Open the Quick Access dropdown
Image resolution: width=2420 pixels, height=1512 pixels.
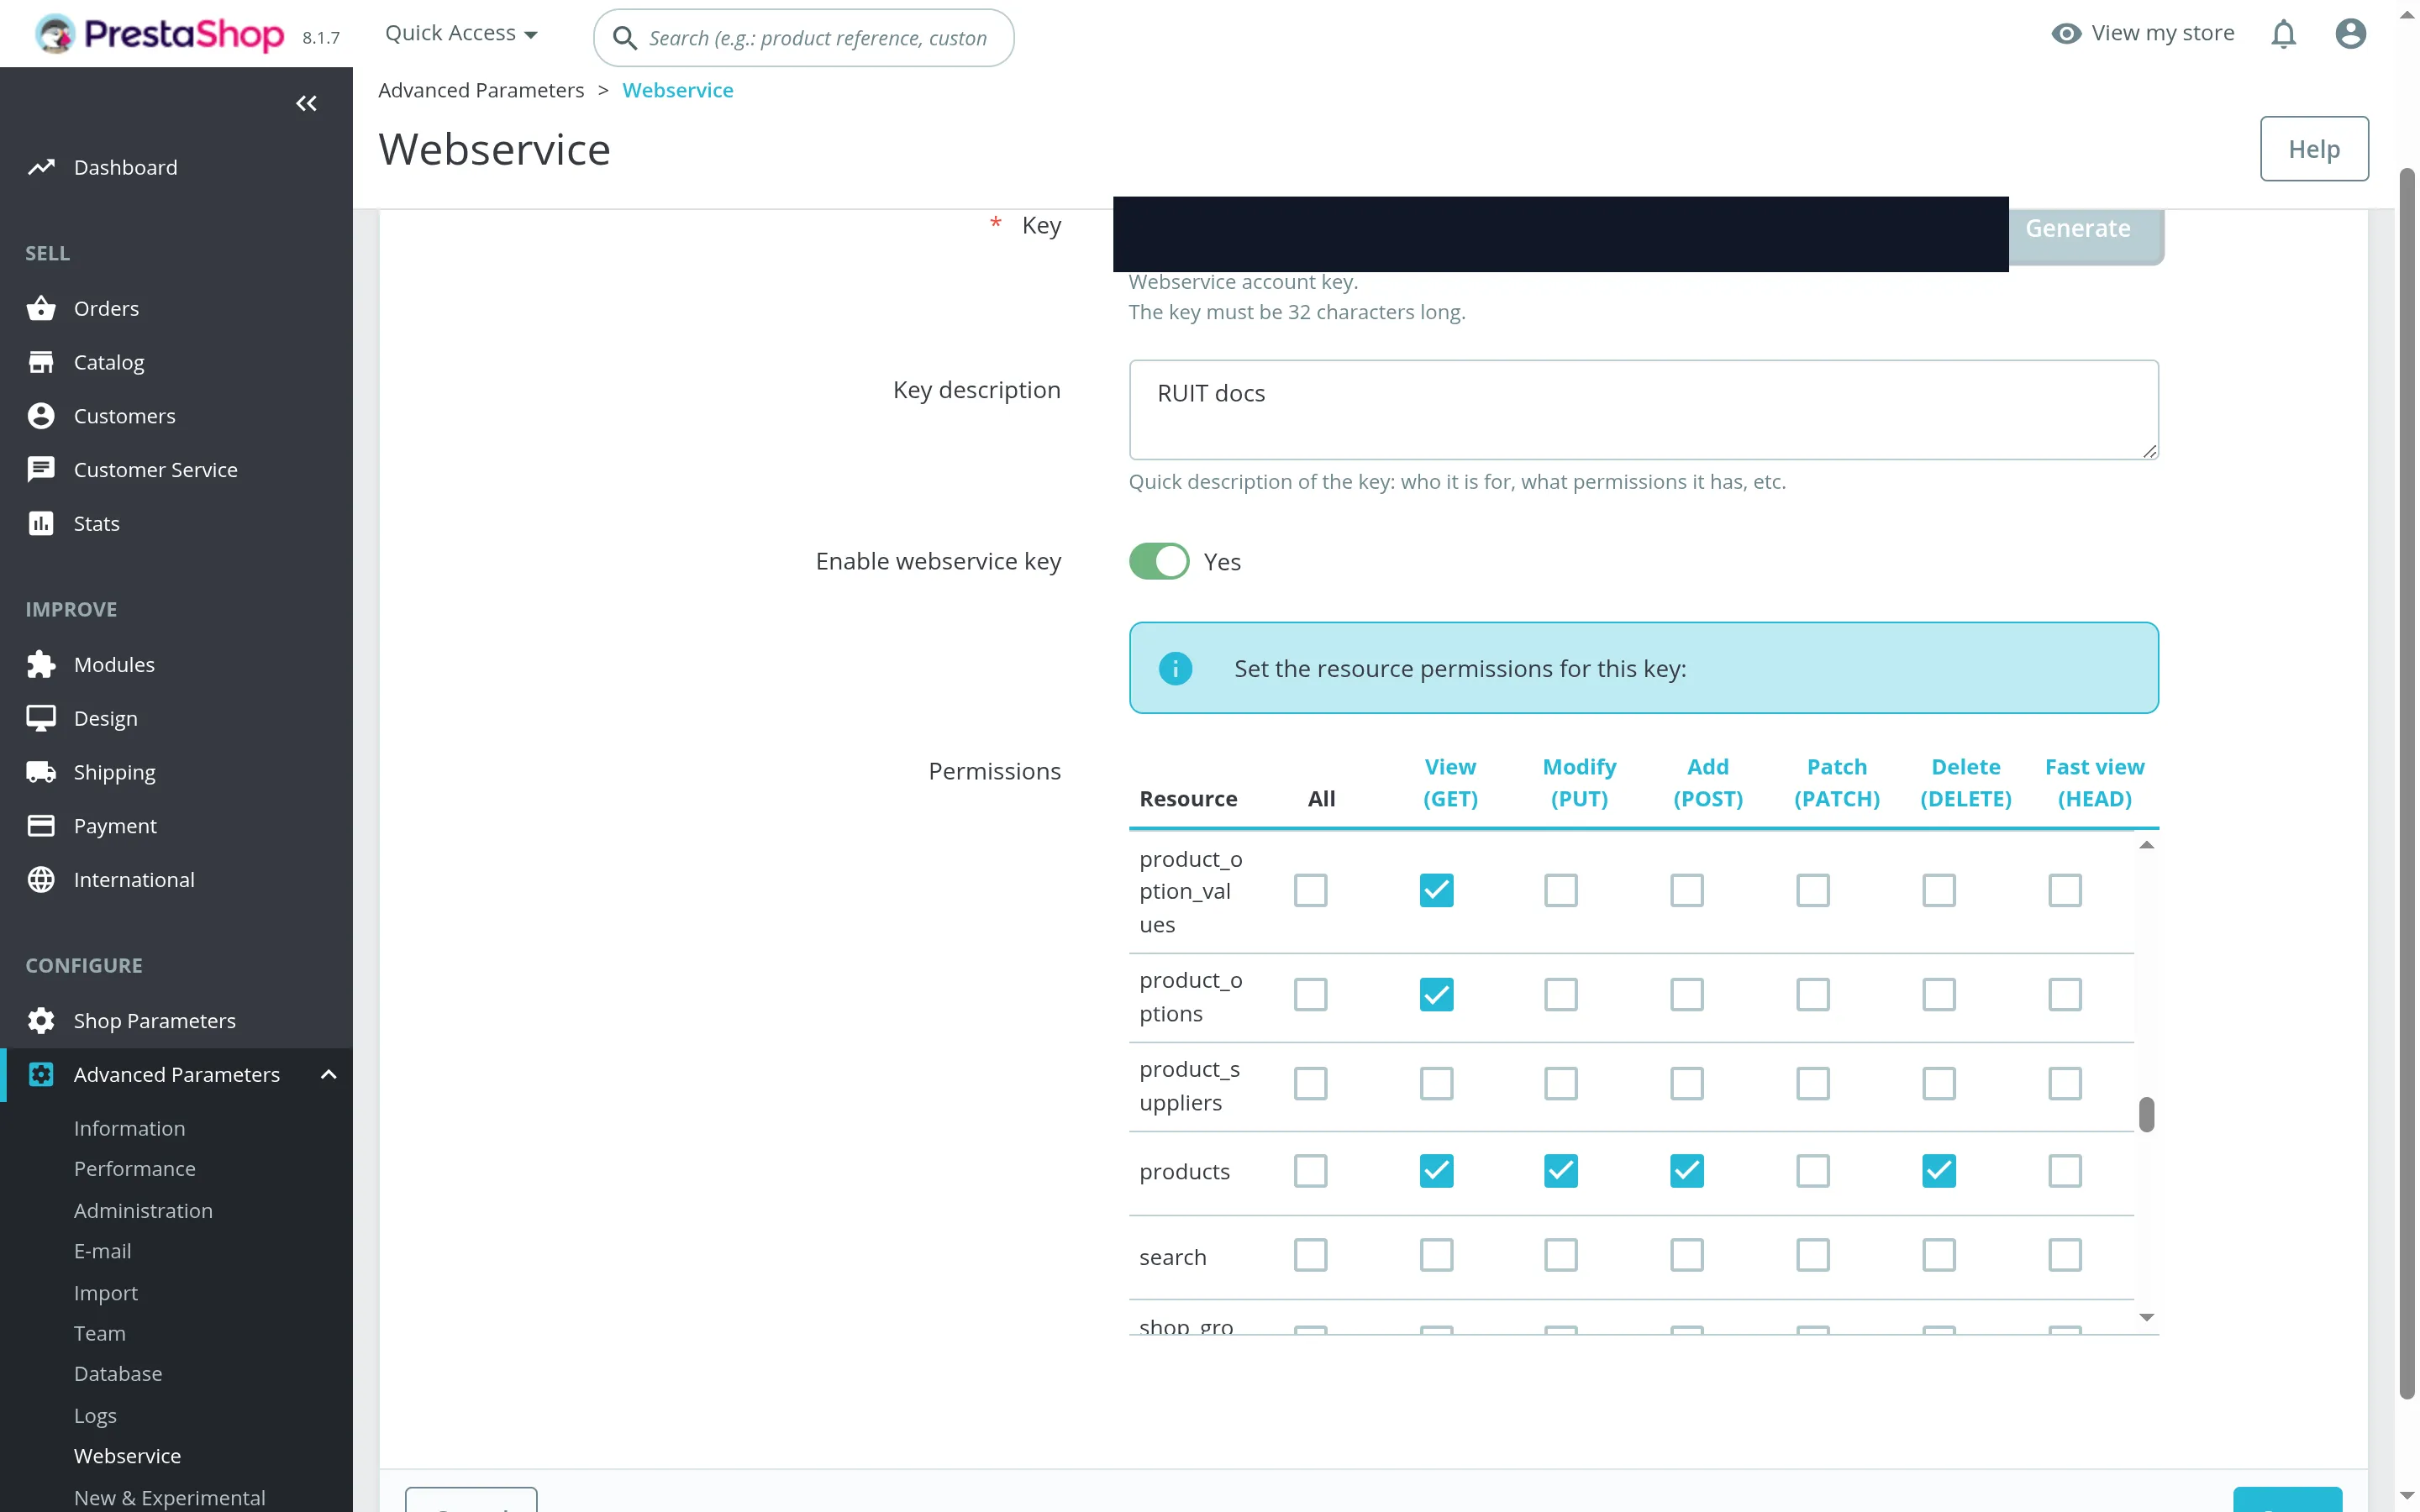coord(461,34)
